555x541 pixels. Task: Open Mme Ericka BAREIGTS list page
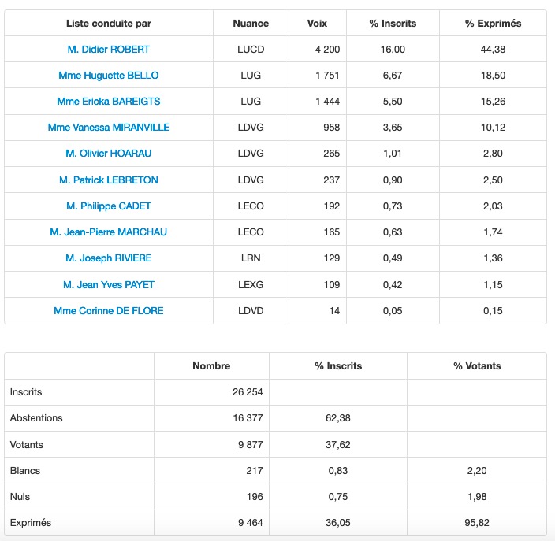click(x=109, y=102)
